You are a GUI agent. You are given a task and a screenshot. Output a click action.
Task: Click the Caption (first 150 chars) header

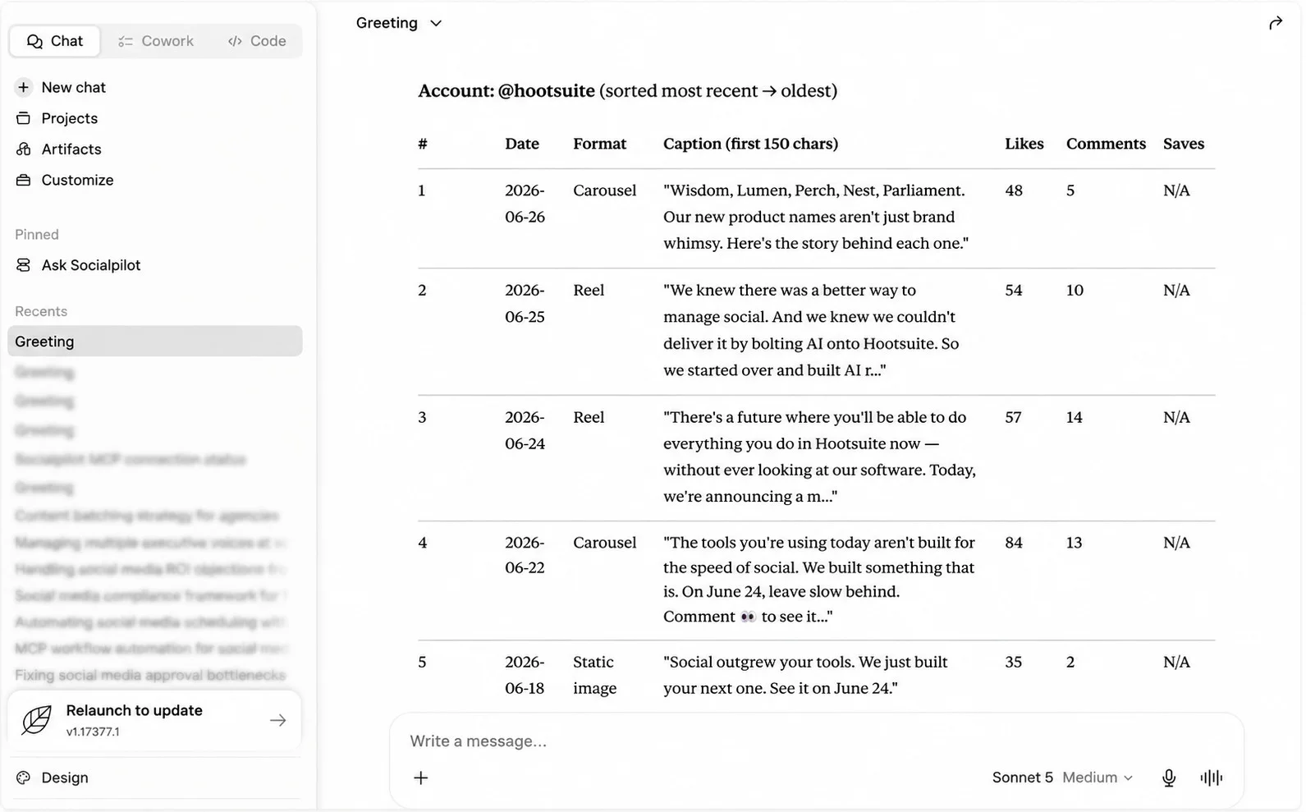pos(750,144)
